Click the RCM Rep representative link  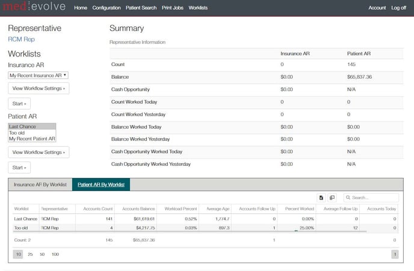click(21, 39)
